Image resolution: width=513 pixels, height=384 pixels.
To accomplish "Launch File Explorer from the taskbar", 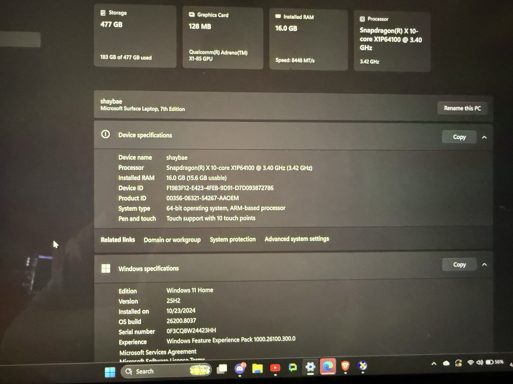I will click(257, 368).
